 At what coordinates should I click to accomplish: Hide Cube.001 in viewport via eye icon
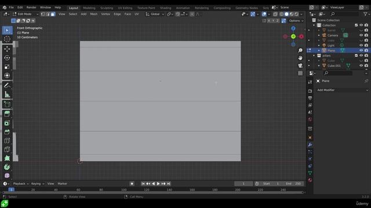361,65
